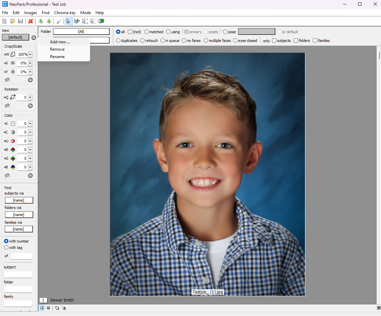Image resolution: width=381 pixels, height=316 pixels.
Task: Select the 'eyes closed' filter radio button
Action: pyautogui.click(x=235, y=41)
